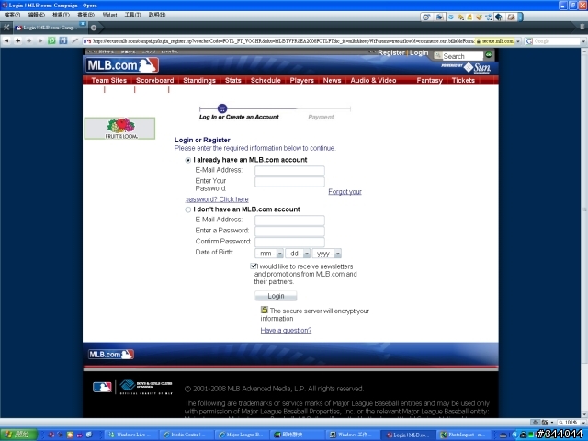Click the MLB.com logo in the header
This screenshot has height=441, width=588.
tap(122, 65)
